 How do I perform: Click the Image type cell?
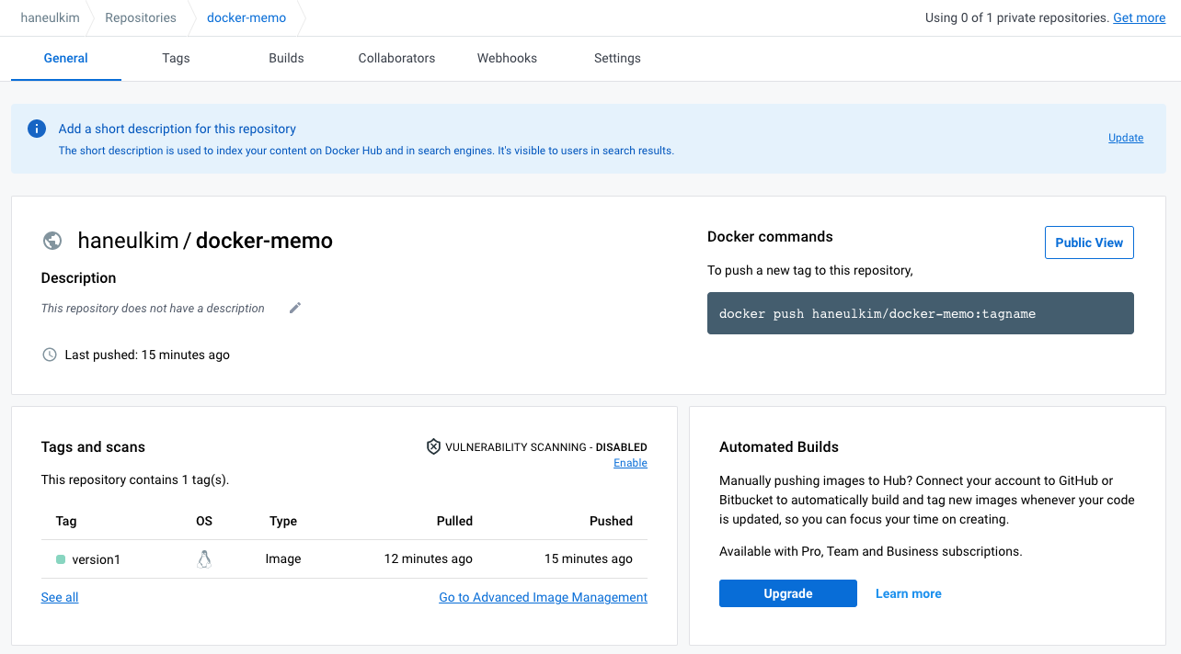[x=283, y=558]
